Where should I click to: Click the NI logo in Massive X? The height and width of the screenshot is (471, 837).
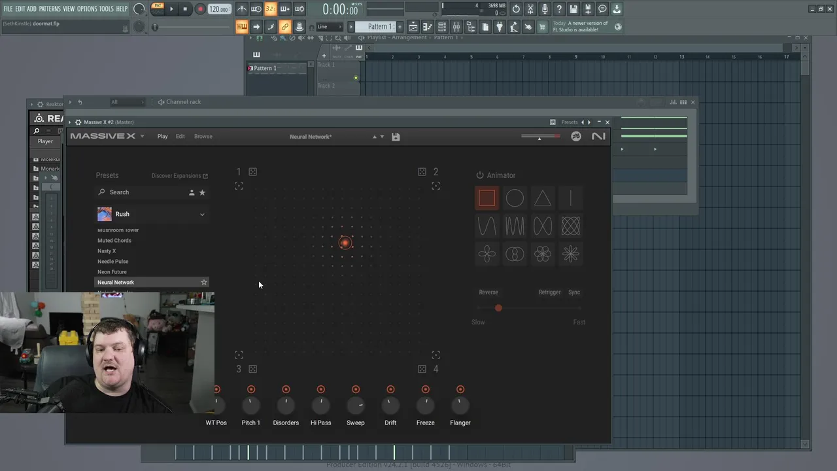click(x=598, y=136)
